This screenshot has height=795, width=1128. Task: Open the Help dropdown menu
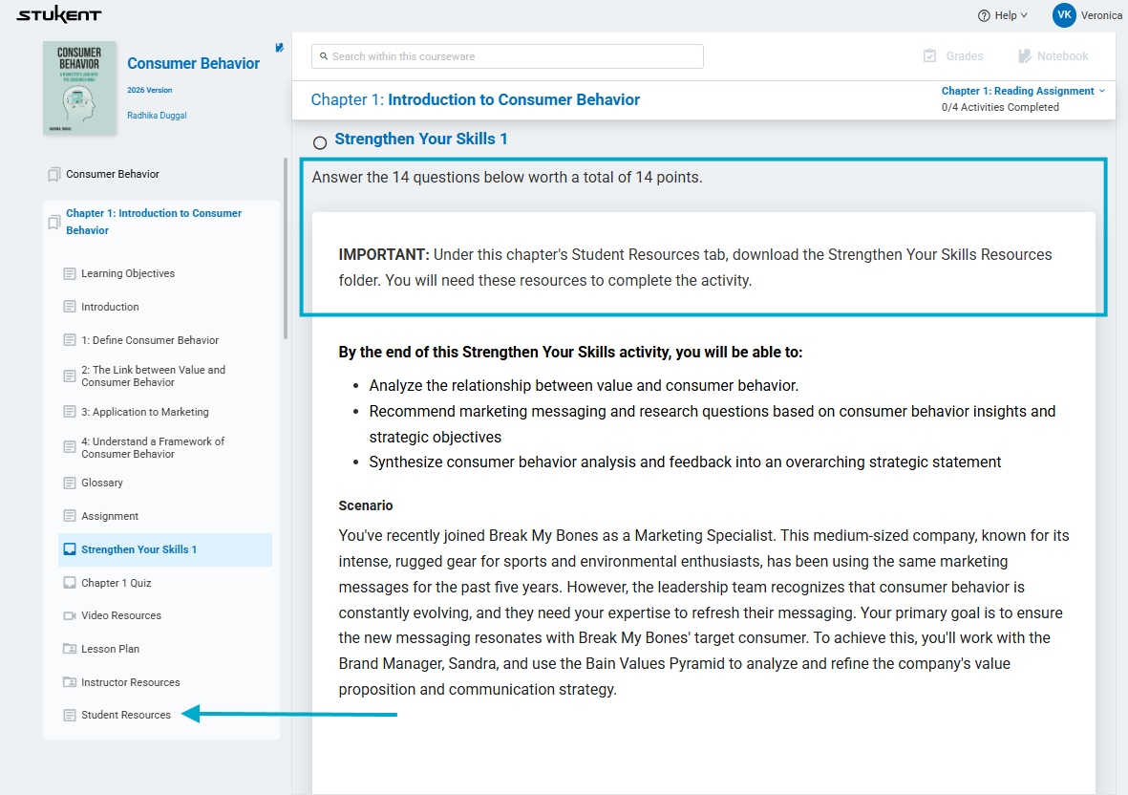coord(1003,15)
